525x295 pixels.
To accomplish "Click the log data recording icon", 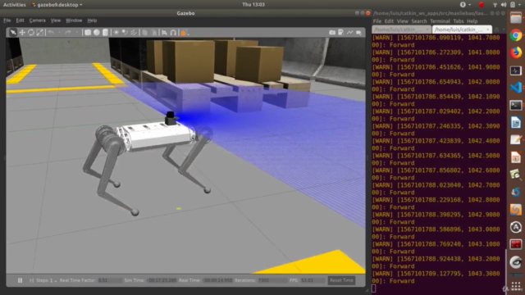I will (x=341, y=33).
